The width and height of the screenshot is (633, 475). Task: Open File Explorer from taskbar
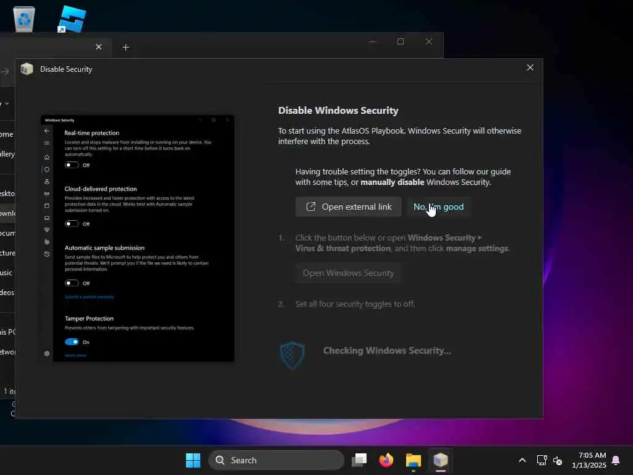414,460
